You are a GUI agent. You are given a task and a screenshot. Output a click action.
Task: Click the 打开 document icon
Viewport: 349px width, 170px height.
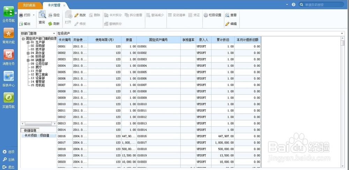tap(68, 15)
